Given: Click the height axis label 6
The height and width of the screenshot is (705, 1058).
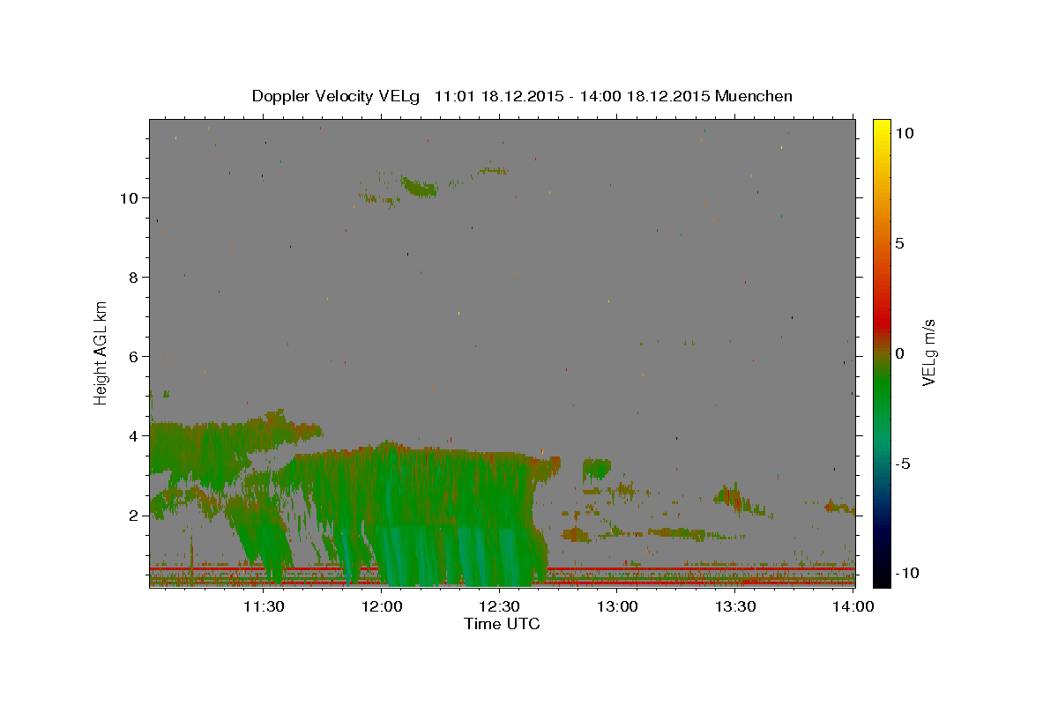Looking at the screenshot, I should pos(132,356).
